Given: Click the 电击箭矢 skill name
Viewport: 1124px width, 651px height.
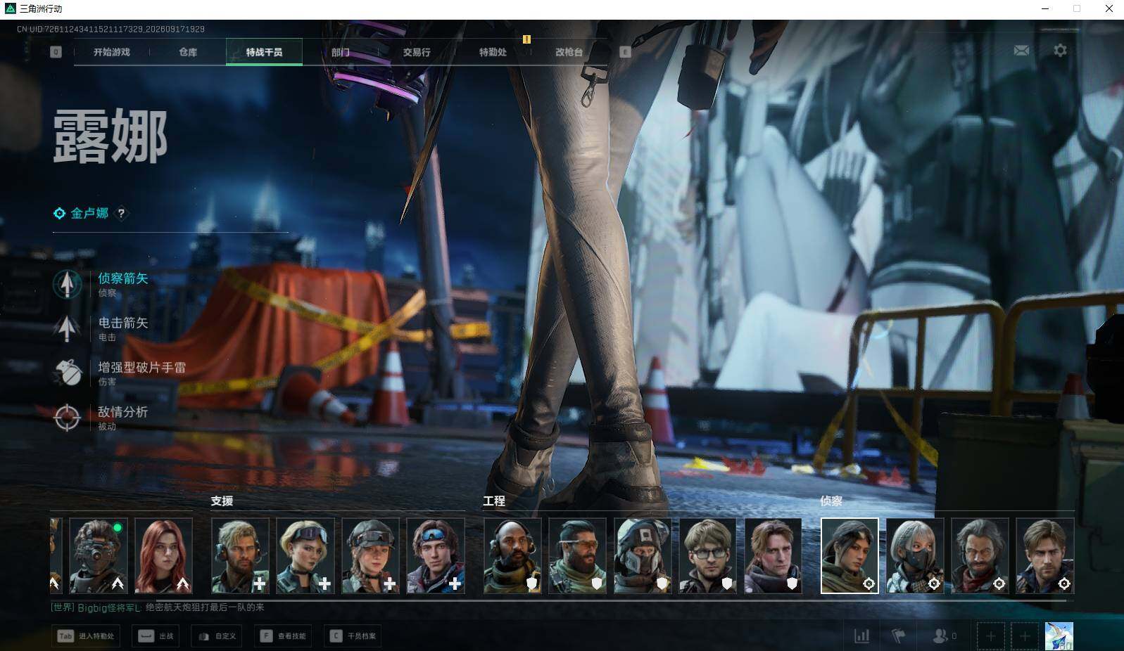Looking at the screenshot, I should [x=123, y=323].
